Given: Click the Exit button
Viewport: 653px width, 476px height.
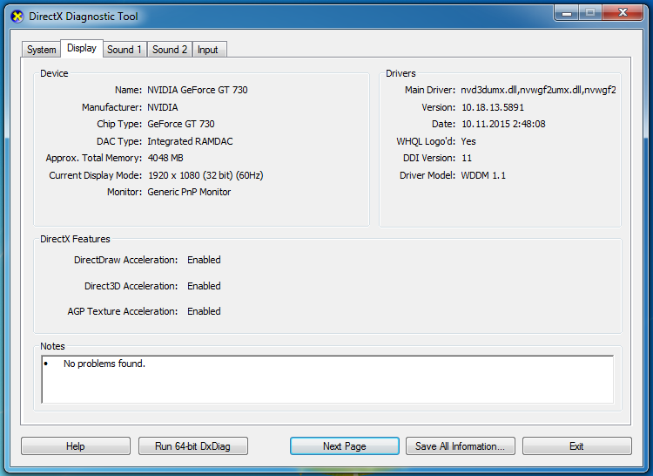Looking at the screenshot, I should [x=576, y=446].
